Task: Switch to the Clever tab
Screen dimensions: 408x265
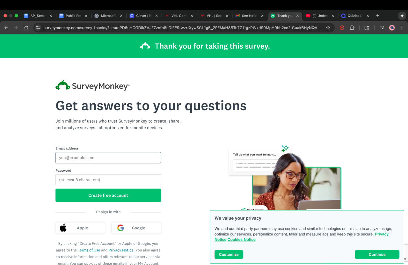Action: pyautogui.click(x=144, y=16)
